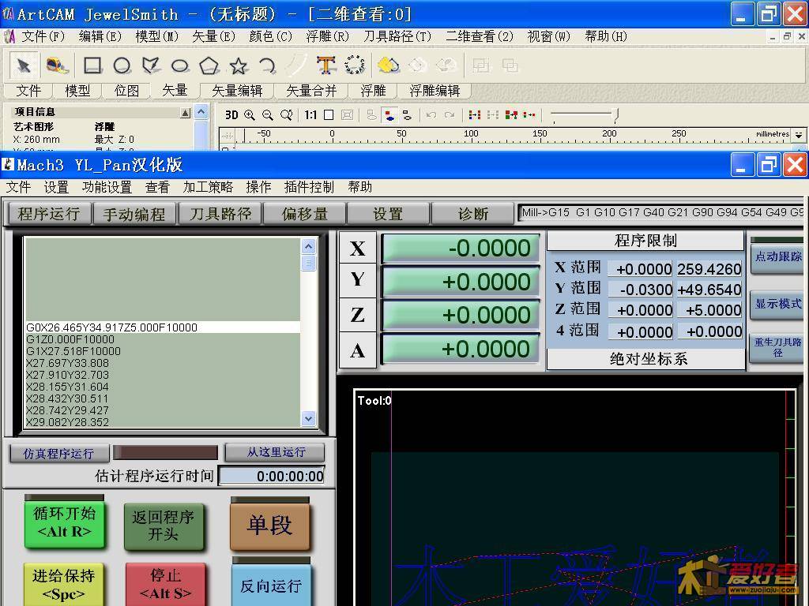The width and height of the screenshot is (809, 606).
Task: Select the circle vector tool
Action: [122, 65]
